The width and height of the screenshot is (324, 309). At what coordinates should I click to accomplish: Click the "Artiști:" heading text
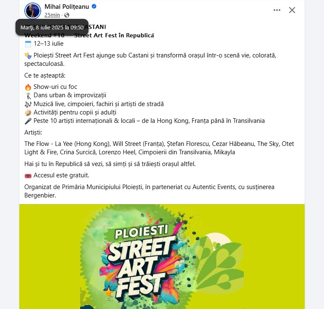click(34, 132)
